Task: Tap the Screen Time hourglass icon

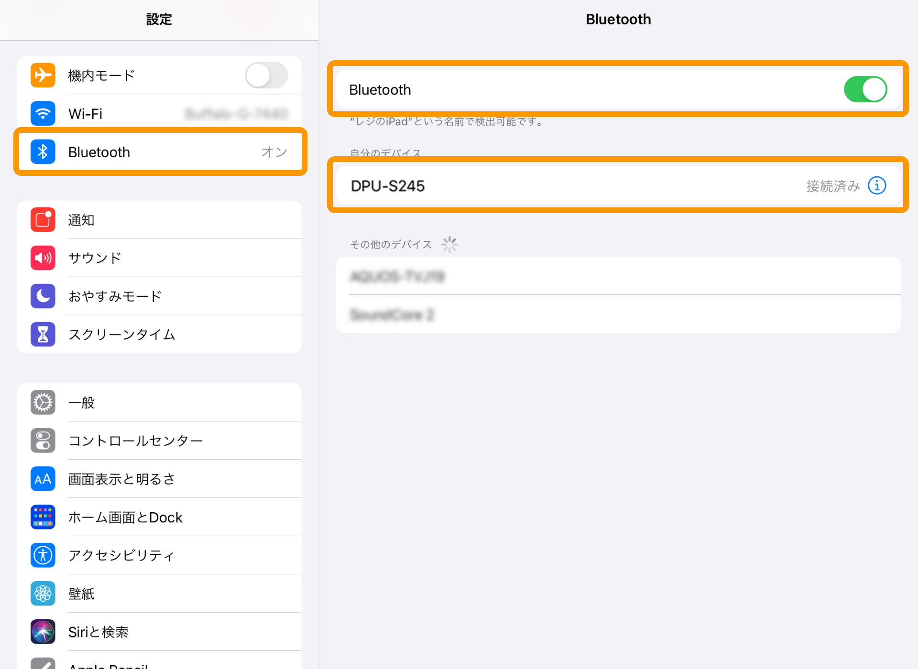Action: [x=43, y=334]
